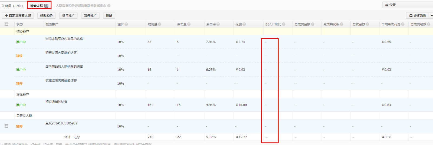Click the 删除 button
The height and width of the screenshot is (145, 433).
pyautogui.click(x=109, y=16)
